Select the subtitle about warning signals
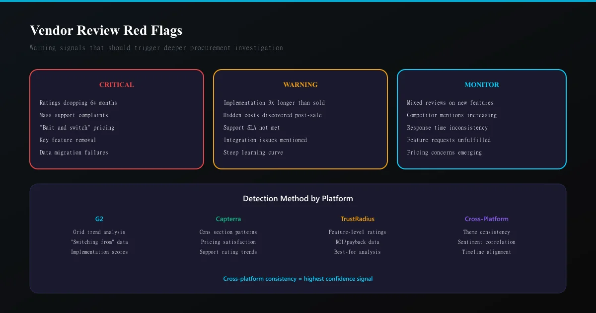 click(156, 48)
